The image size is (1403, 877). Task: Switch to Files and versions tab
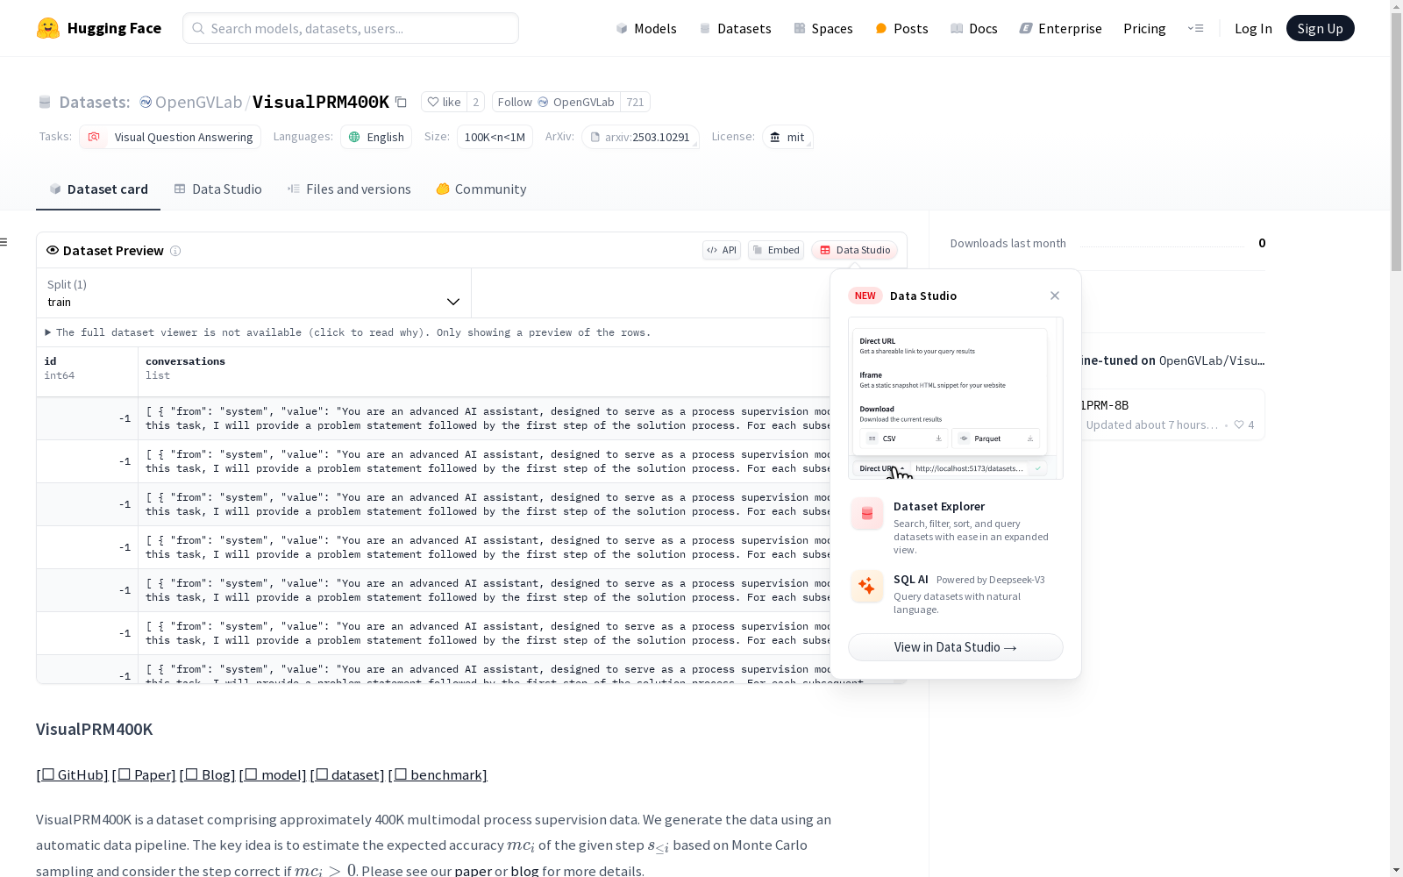tap(349, 189)
